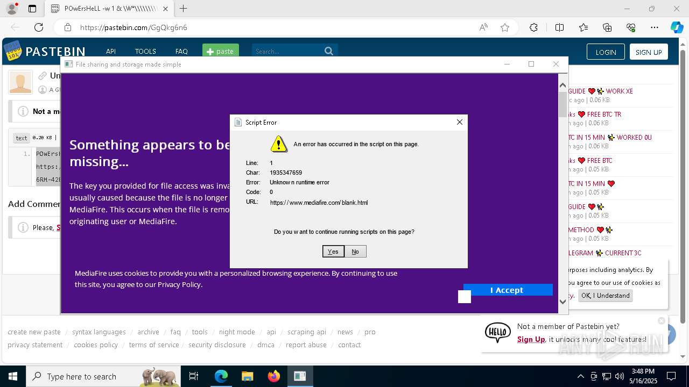The width and height of the screenshot is (689, 387).
Task: Open the syntax languages footer link
Action: click(x=99, y=332)
